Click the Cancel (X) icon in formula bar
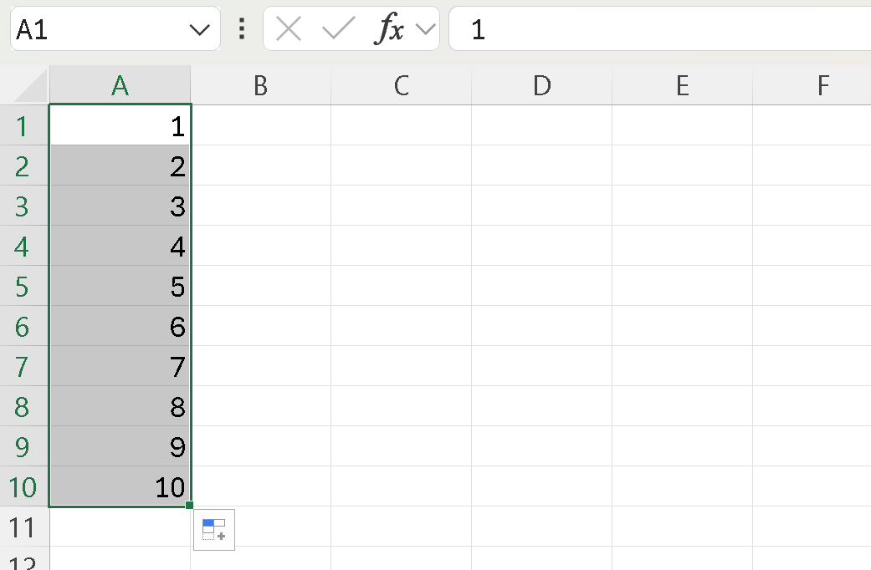 click(x=289, y=28)
